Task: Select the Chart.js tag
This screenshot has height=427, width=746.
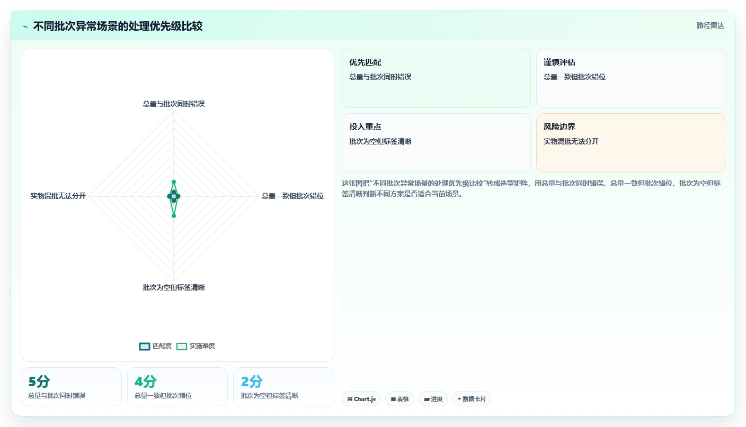Action: [361, 399]
